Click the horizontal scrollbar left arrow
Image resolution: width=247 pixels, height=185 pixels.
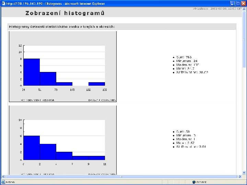(3, 176)
